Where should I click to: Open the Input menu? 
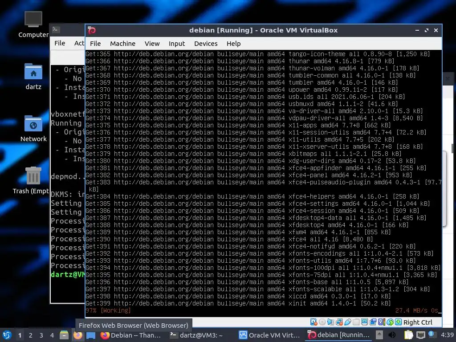pos(177,44)
